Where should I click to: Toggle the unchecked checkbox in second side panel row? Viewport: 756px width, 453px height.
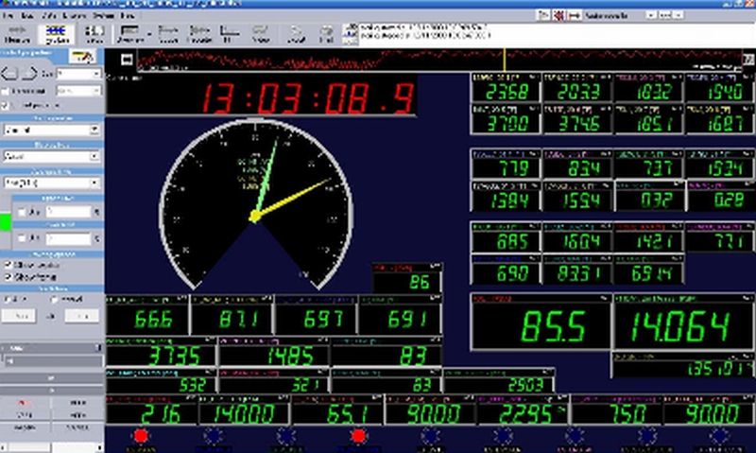pyautogui.click(x=6, y=91)
